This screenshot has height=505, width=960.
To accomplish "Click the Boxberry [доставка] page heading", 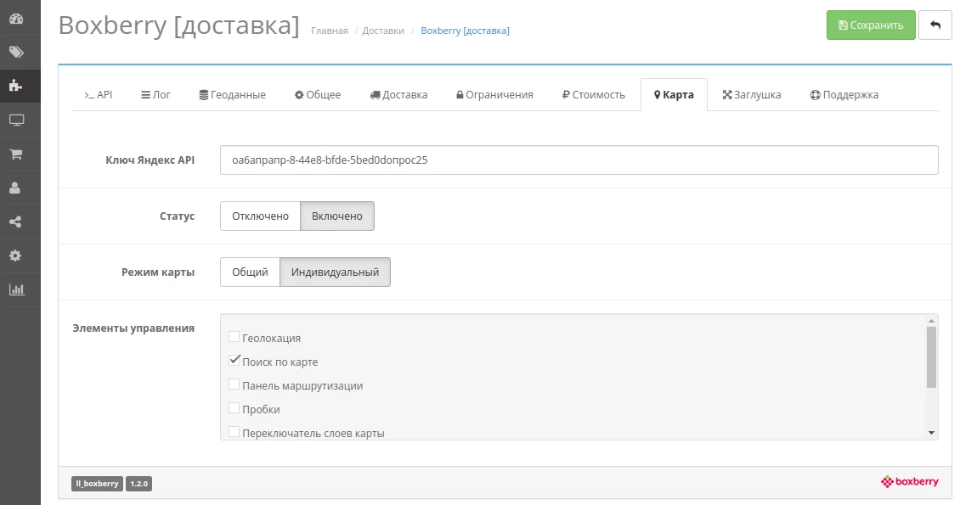I will click(178, 25).
